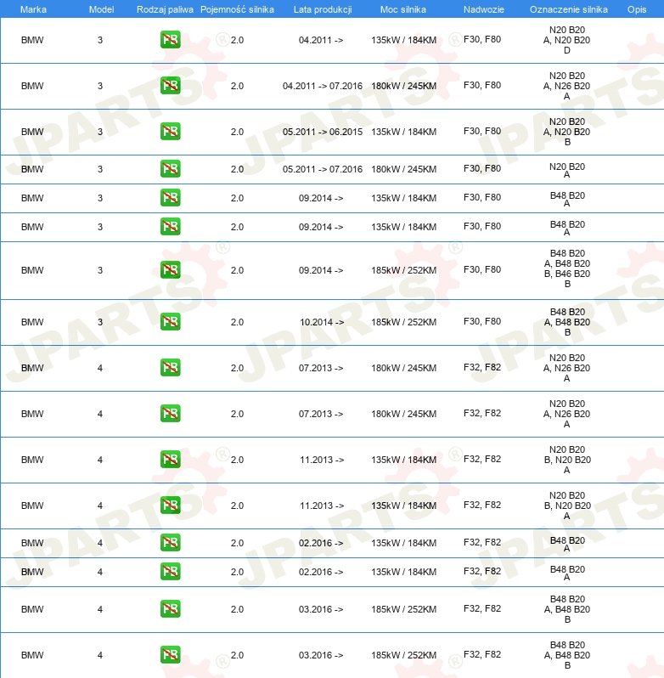The image size is (664, 678).
Task: Click the Nadwozie column header
Action: [484, 9]
